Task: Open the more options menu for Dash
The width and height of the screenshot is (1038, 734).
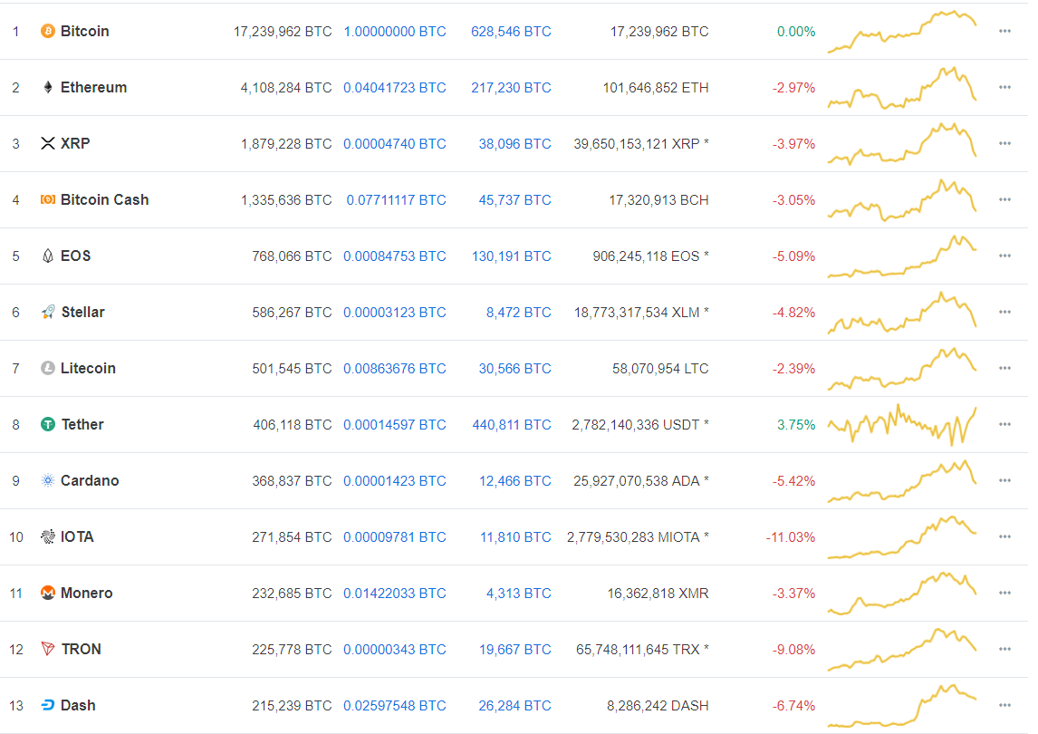Action: coord(1004,706)
